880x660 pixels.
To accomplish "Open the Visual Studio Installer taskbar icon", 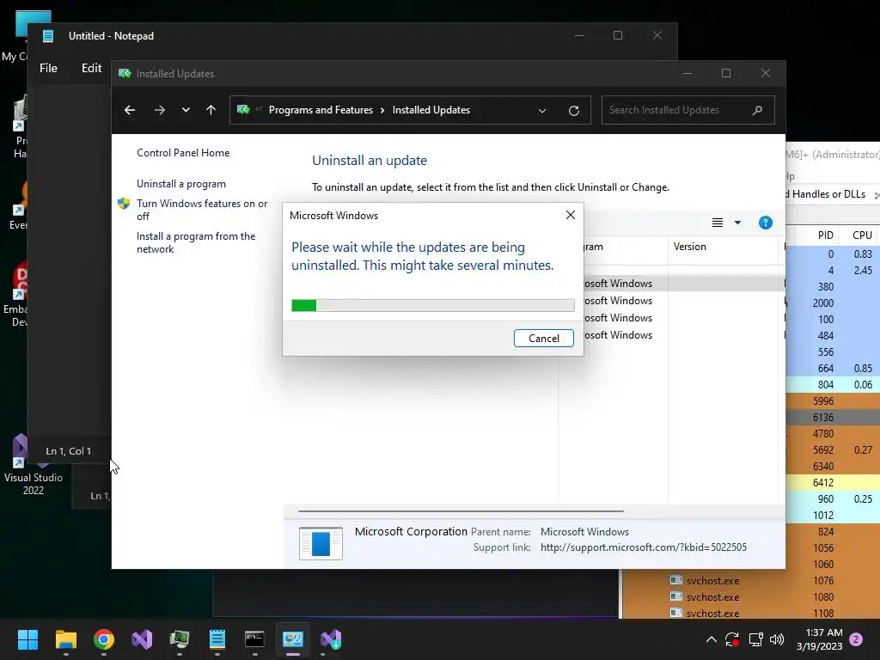I will (x=331, y=639).
